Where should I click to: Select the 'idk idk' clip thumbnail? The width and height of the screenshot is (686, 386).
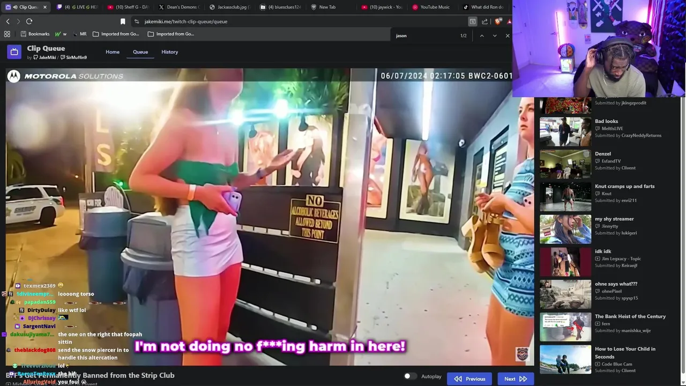(x=565, y=262)
